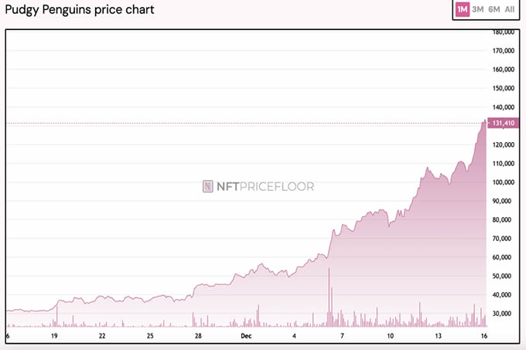Click the 22 date marker on x-axis
Screen dimensions: 526x350
click(102, 336)
